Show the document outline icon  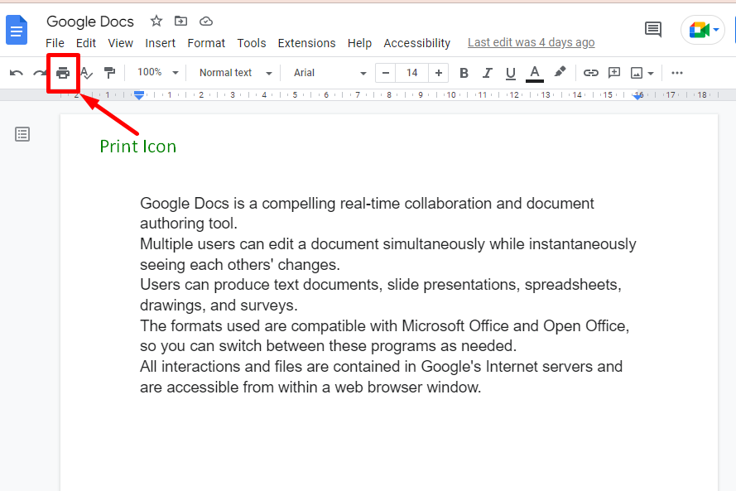22,134
